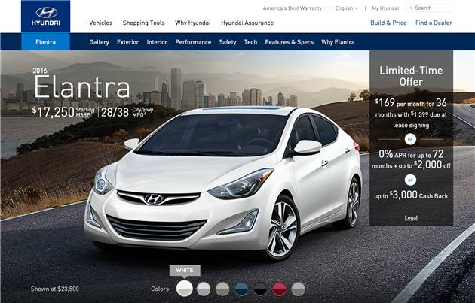Open the Hyundai Assurance menu
This screenshot has height=303, width=475.
(247, 23)
